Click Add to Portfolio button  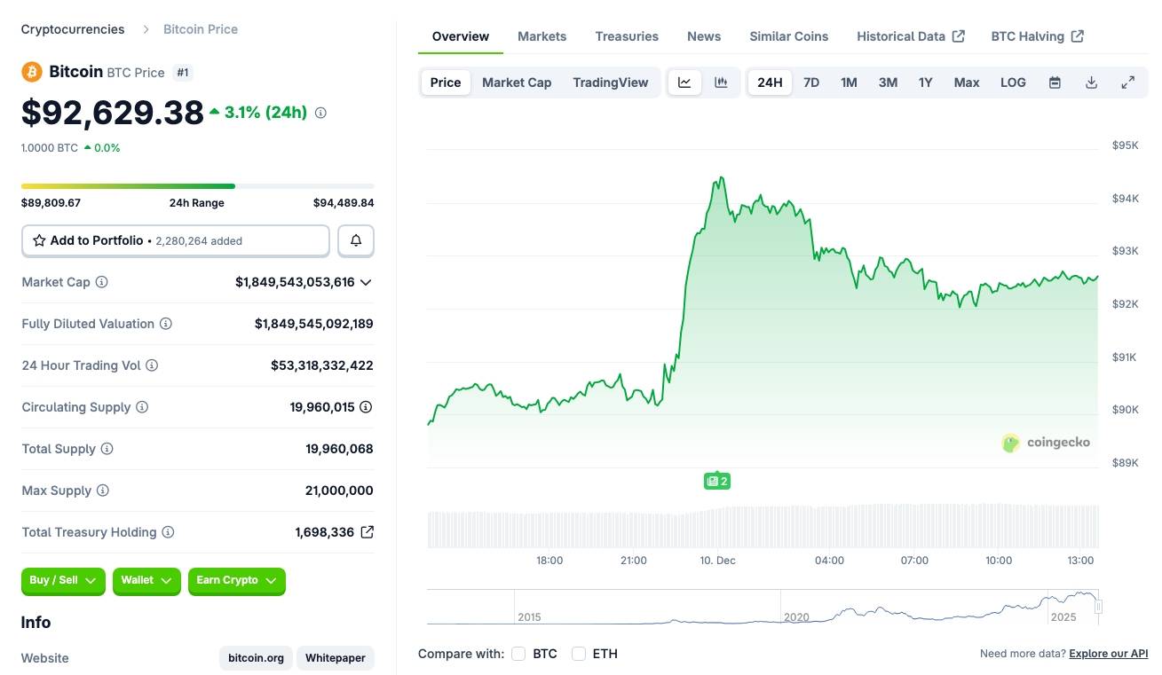(x=176, y=240)
